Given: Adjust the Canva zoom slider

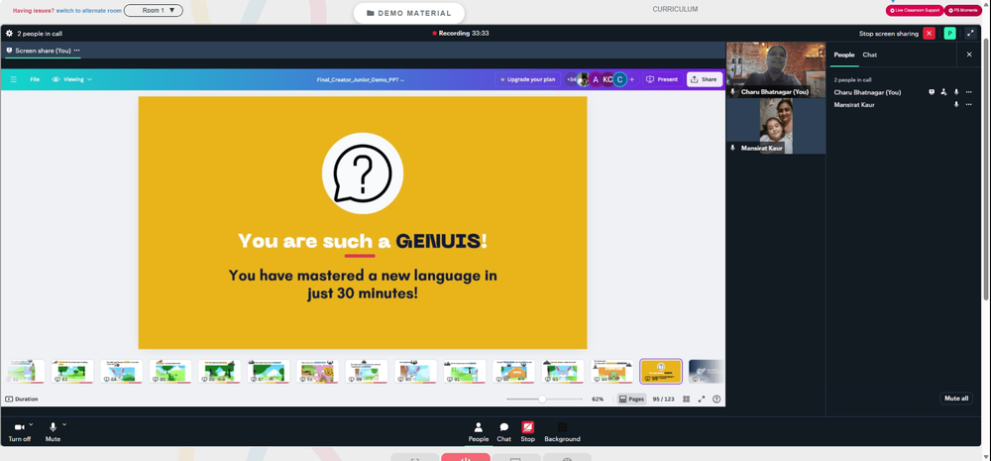Looking at the screenshot, I should (x=544, y=399).
